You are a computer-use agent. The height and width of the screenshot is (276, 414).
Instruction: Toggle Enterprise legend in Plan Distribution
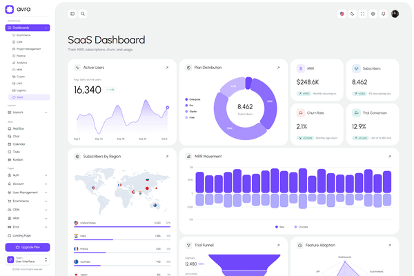(193, 99)
